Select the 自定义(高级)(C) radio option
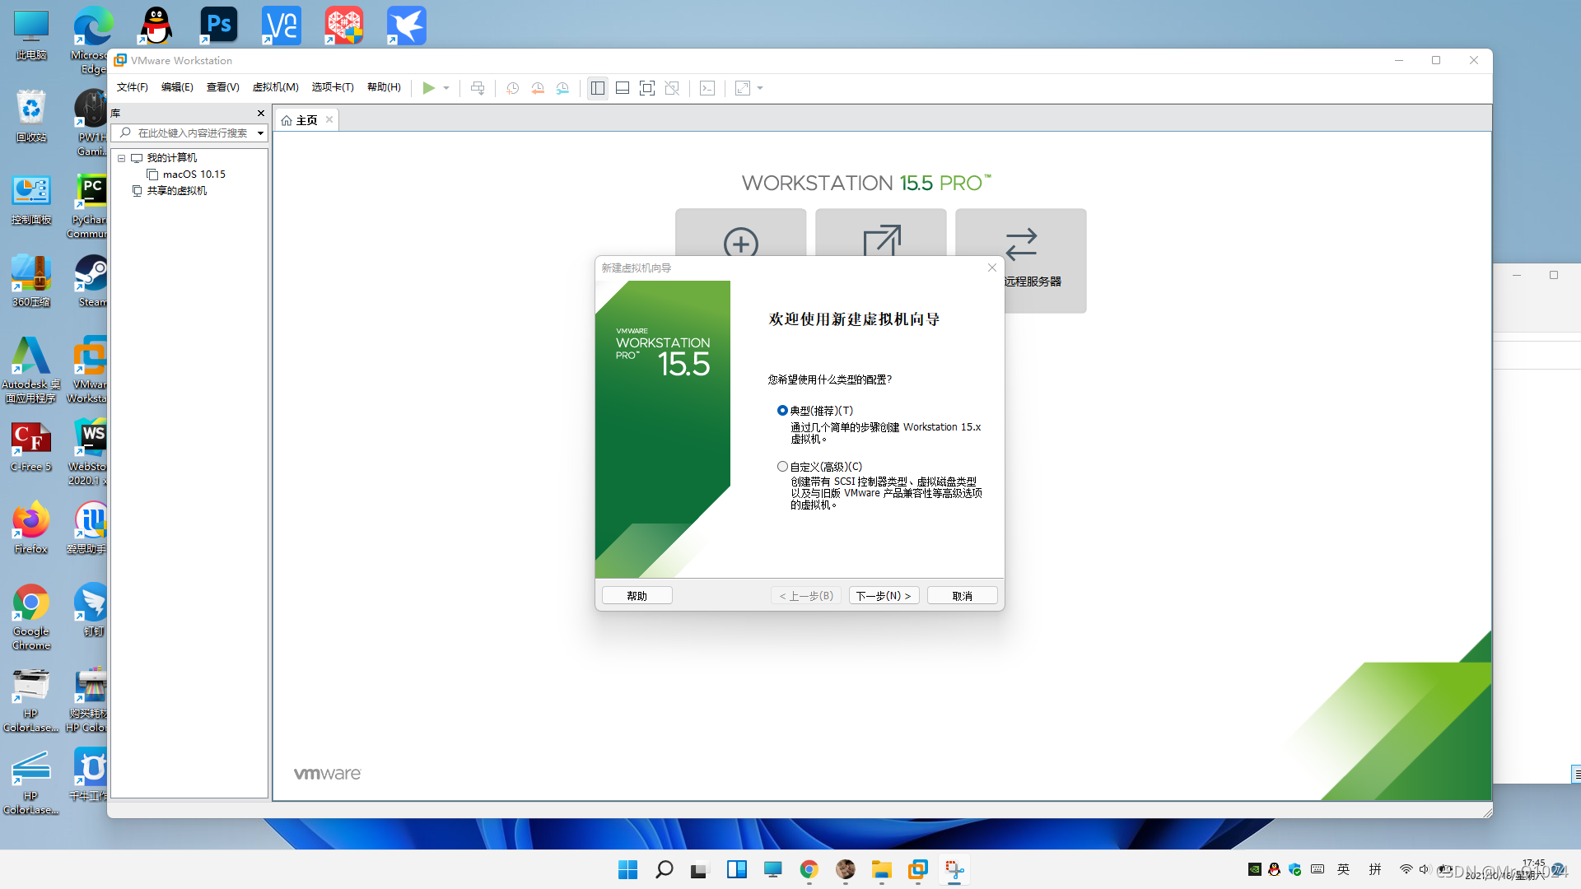Screen dimensions: 1581x889 782,467
